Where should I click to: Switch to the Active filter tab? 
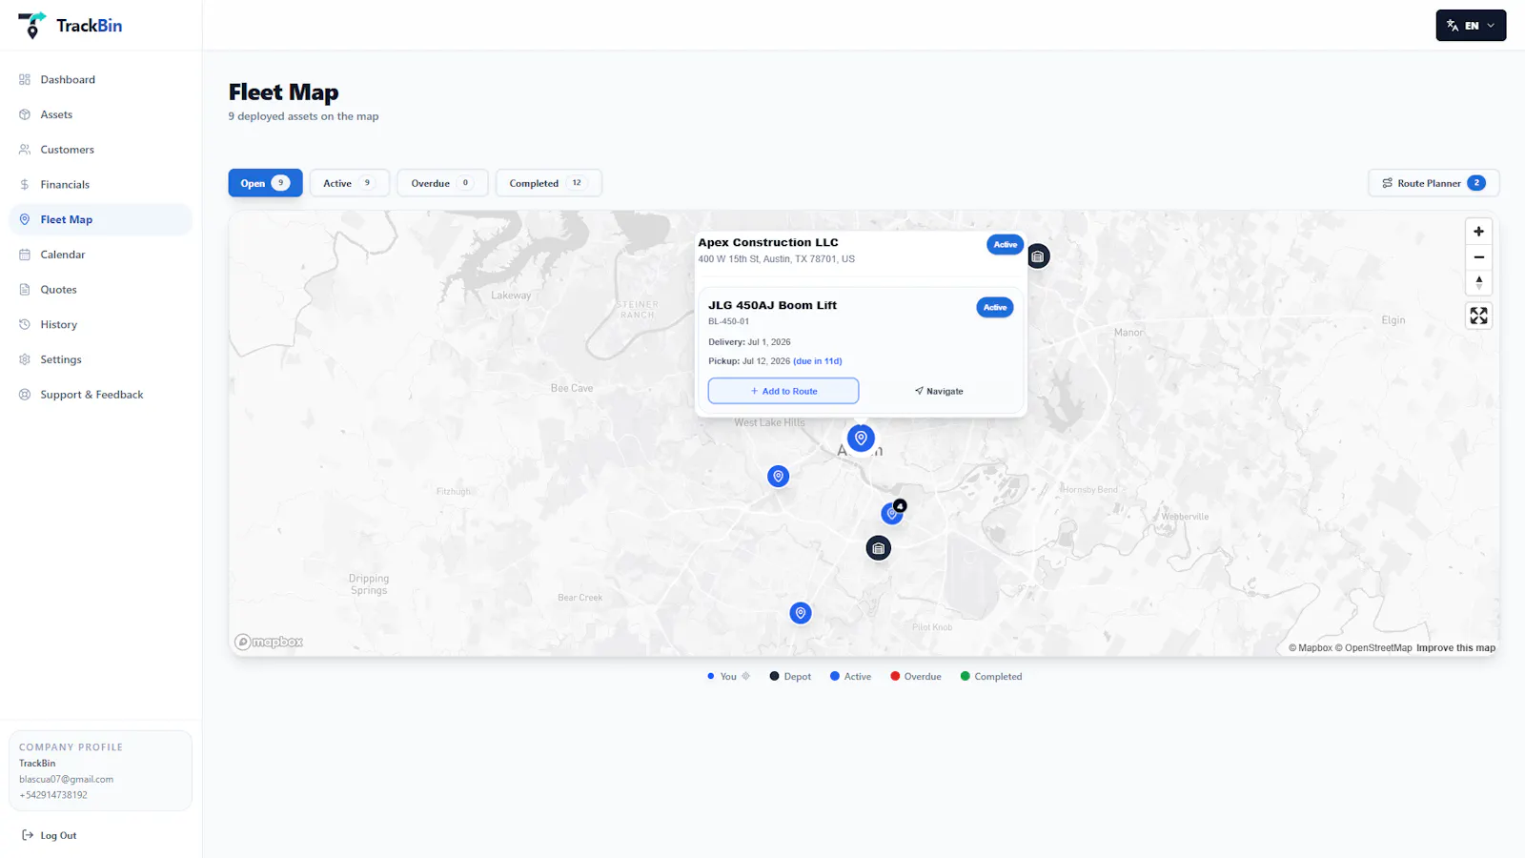coord(349,183)
